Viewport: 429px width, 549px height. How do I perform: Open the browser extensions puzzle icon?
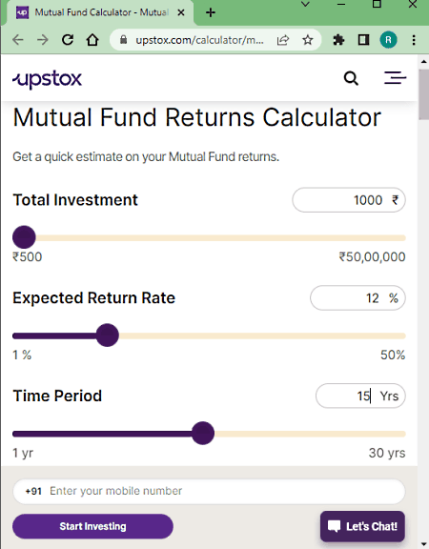coord(338,40)
